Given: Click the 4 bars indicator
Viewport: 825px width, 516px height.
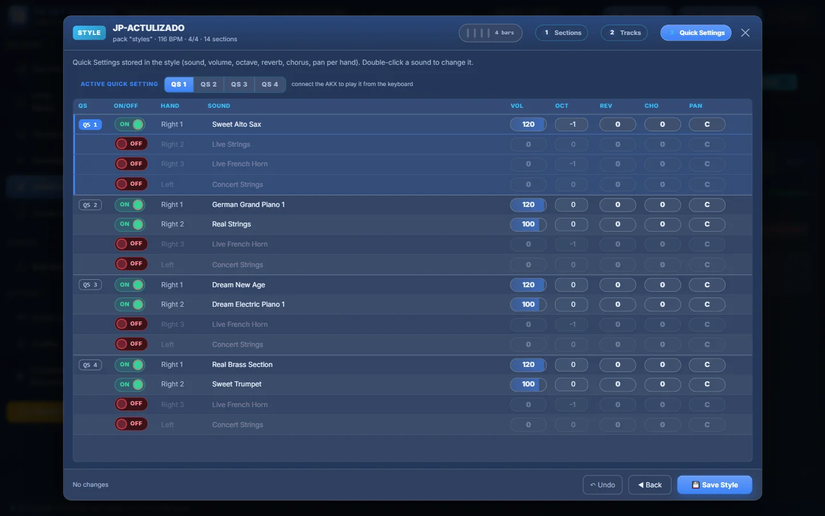Looking at the screenshot, I should coord(490,33).
